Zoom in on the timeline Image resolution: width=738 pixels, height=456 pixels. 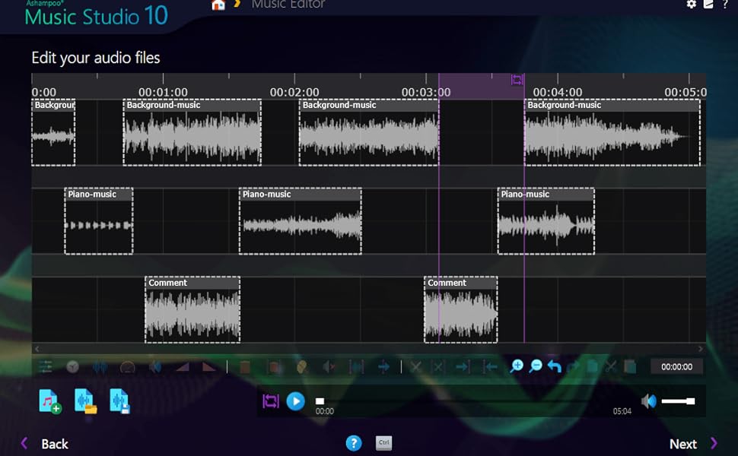click(x=517, y=366)
